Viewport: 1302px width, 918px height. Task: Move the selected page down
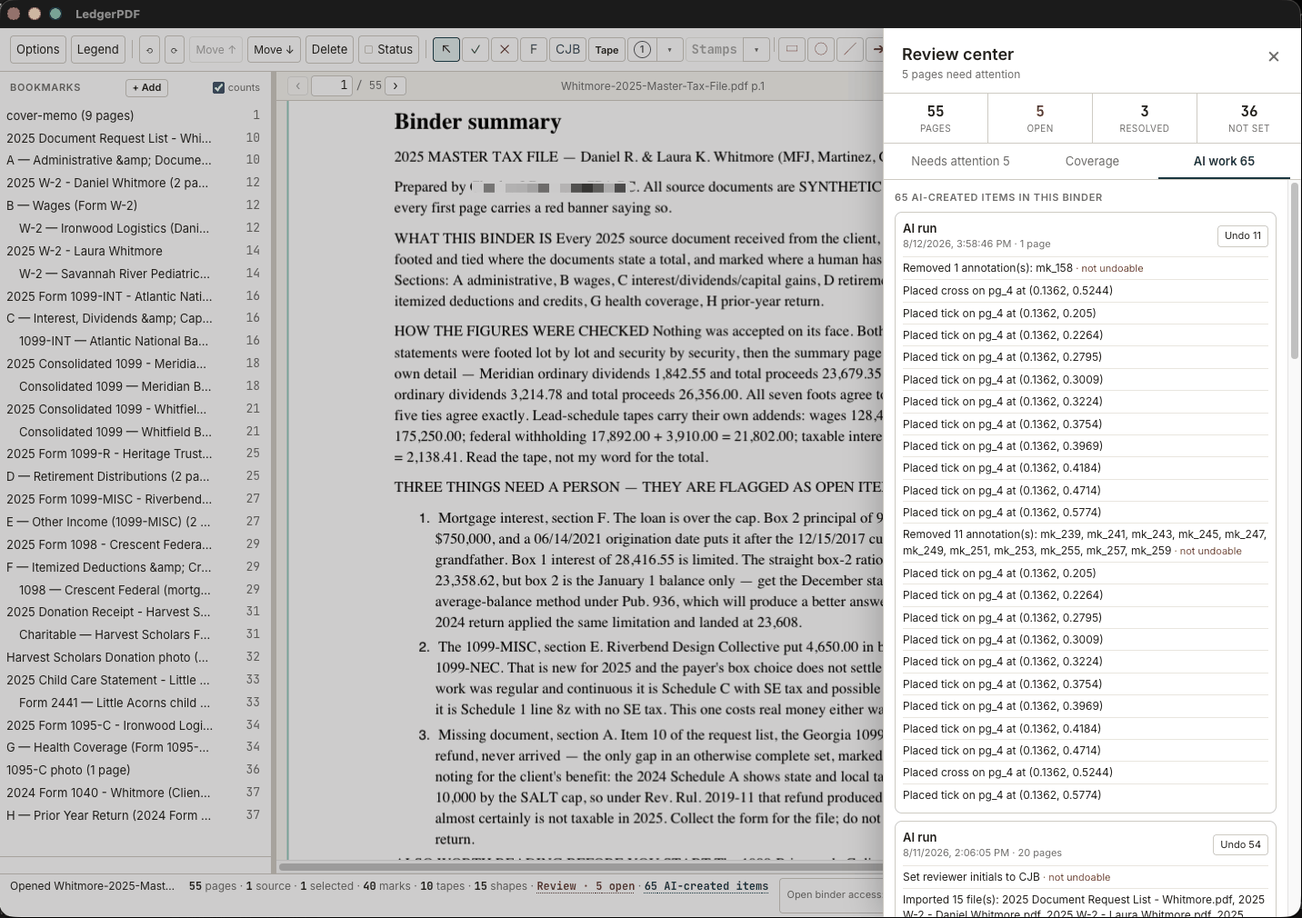[274, 50]
